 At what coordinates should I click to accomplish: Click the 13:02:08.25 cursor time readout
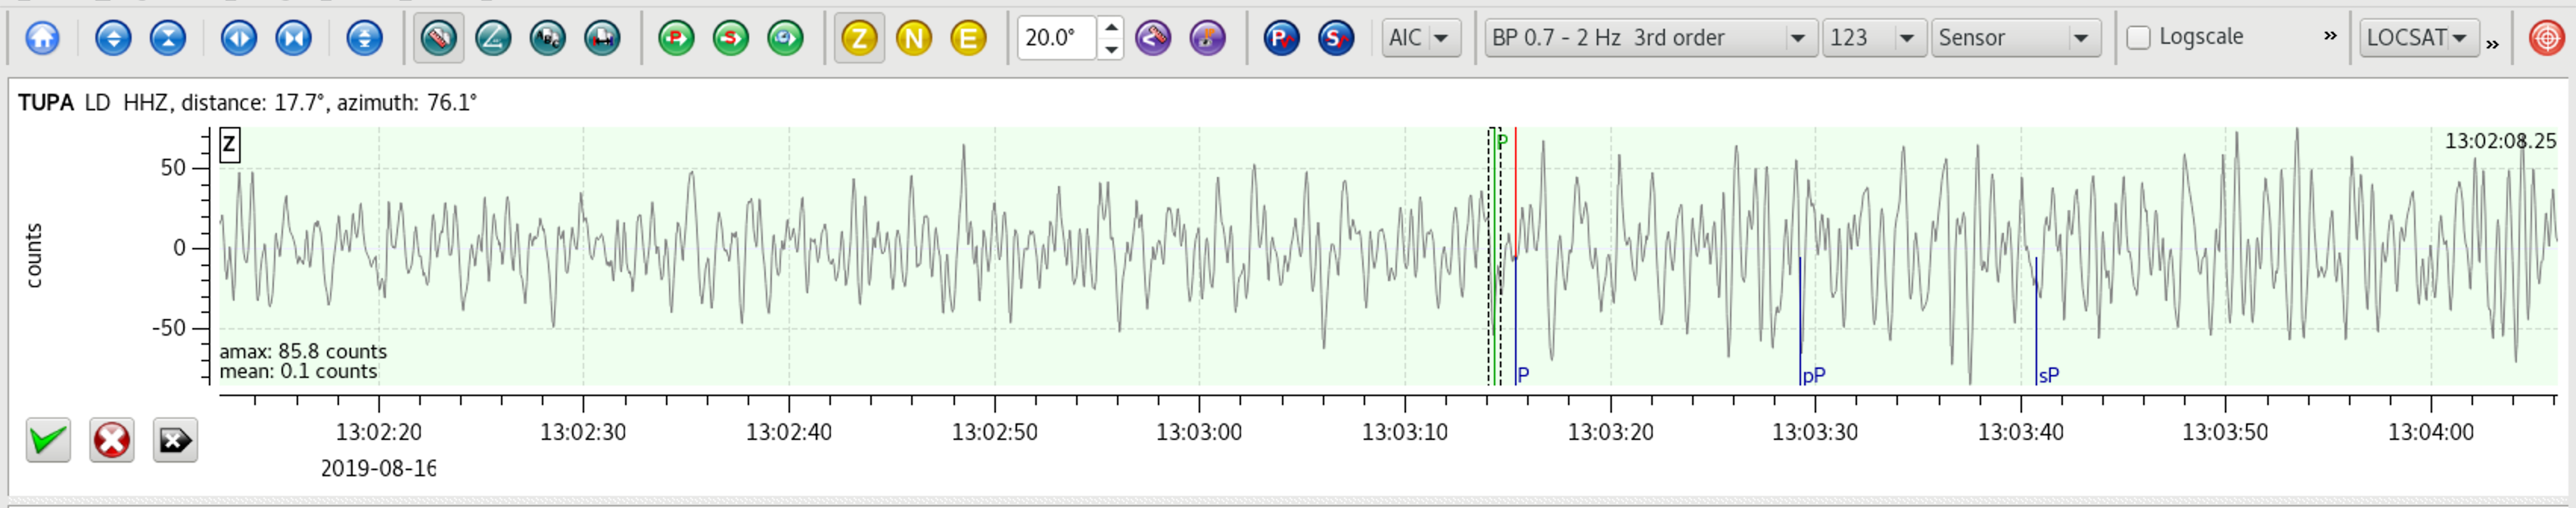2500,141
